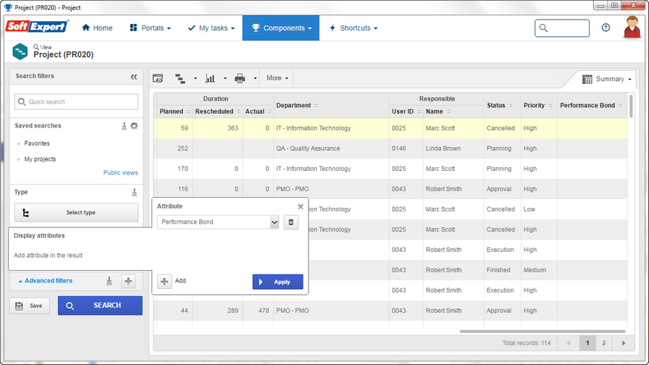649x365 pixels.
Task: Collapse the Advanced filters section
Action: (45, 280)
